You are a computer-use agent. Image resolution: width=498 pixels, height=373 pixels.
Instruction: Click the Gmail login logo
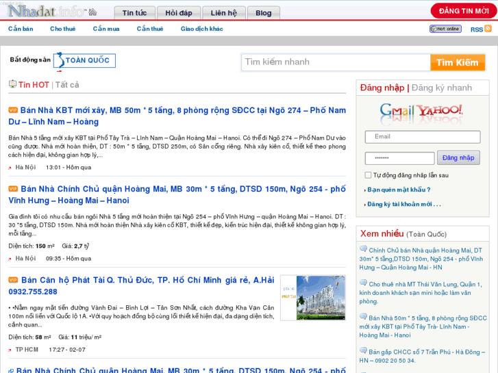click(x=397, y=112)
